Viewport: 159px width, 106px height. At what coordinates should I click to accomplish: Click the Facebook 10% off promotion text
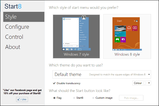pos(22,92)
